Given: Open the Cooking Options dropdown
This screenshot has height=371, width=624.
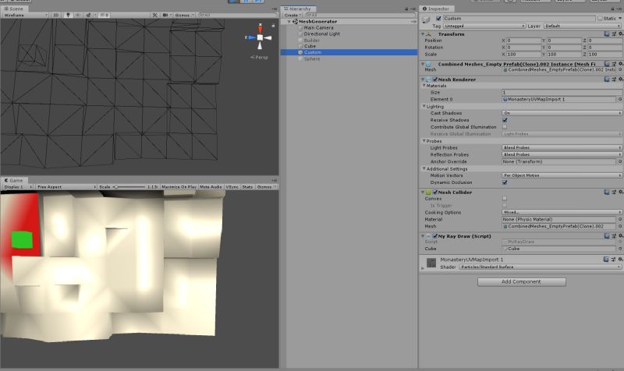Looking at the screenshot, I should (x=562, y=212).
